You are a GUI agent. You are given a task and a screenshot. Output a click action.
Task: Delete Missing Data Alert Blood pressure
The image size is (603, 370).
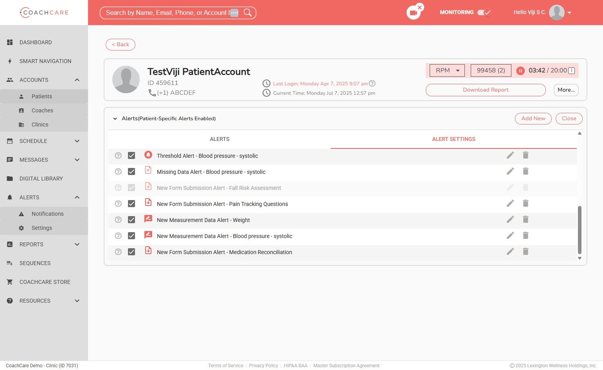tap(526, 171)
